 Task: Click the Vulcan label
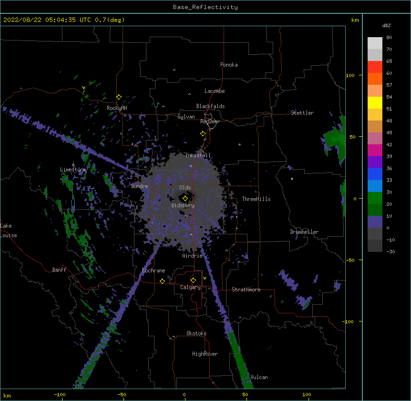[259, 377]
